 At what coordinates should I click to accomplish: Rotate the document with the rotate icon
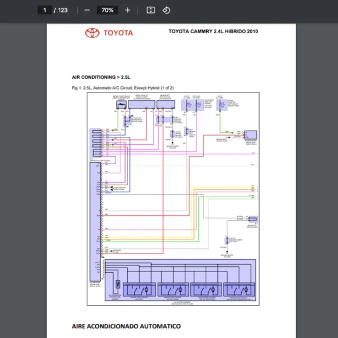click(166, 10)
